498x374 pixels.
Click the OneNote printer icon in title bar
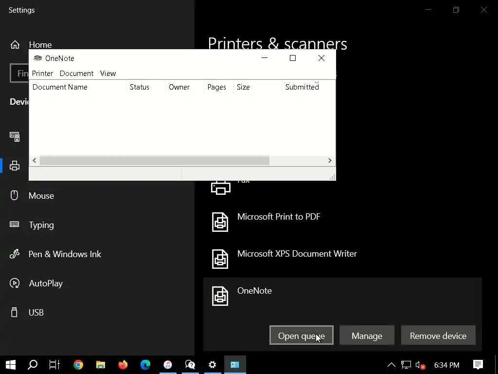click(38, 58)
